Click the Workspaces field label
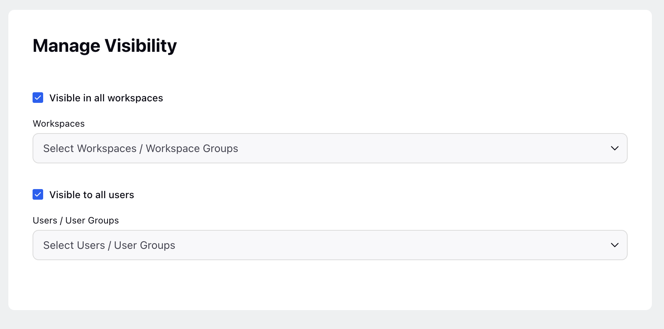The width and height of the screenshot is (664, 329). click(x=59, y=124)
